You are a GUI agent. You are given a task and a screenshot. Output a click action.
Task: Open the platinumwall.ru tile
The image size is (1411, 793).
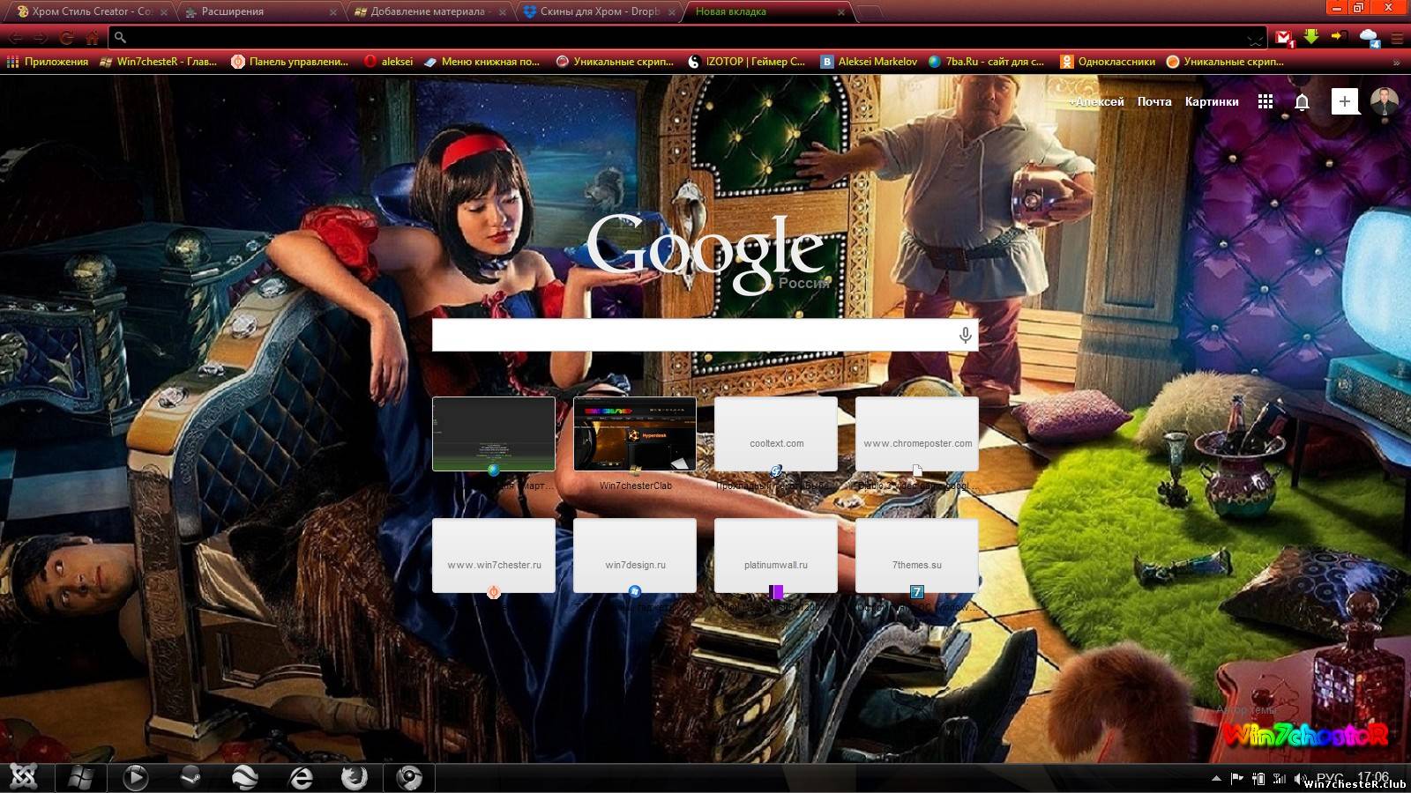pyautogui.click(x=776, y=555)
